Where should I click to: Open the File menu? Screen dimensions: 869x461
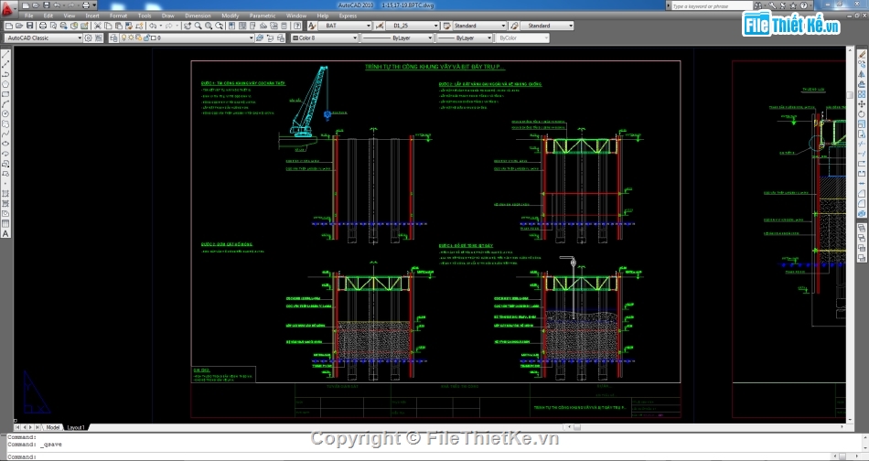[x=29, y=16]
